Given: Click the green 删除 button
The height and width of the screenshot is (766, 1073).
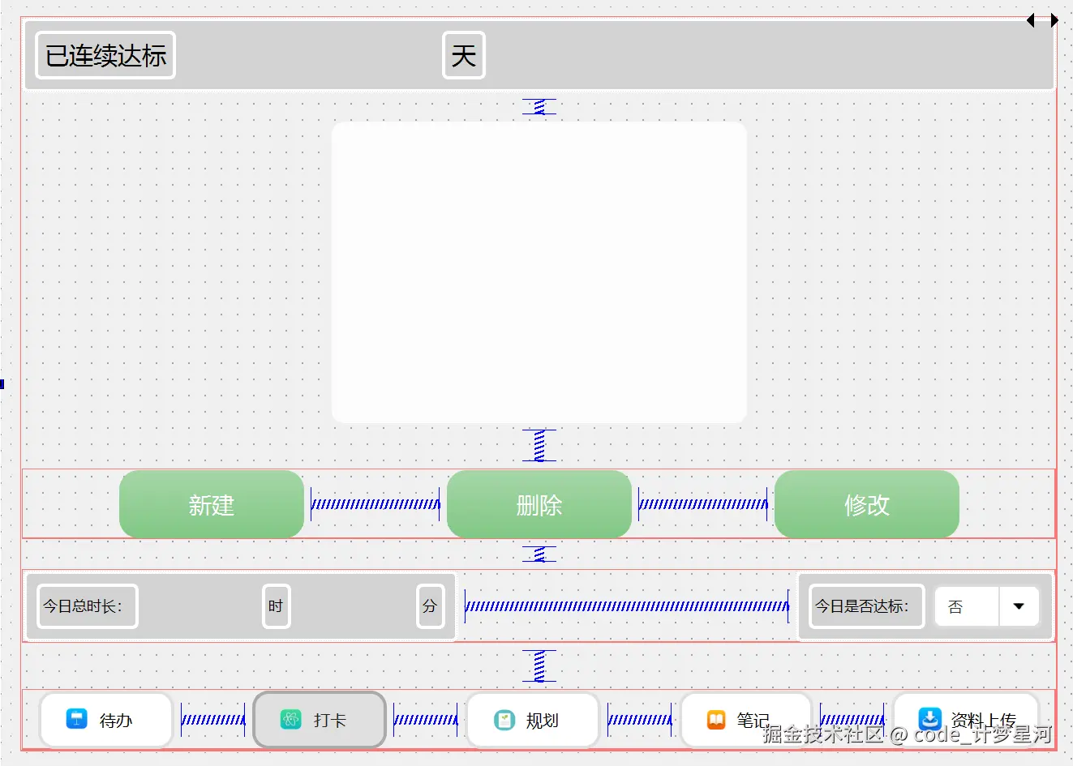Looking at the screenshot, I should tap(539, 504).
